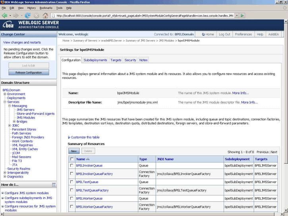Viewport: 288px width, 216px height.
Task: Click the Reload page icon
Action: [x=27, y=15]
